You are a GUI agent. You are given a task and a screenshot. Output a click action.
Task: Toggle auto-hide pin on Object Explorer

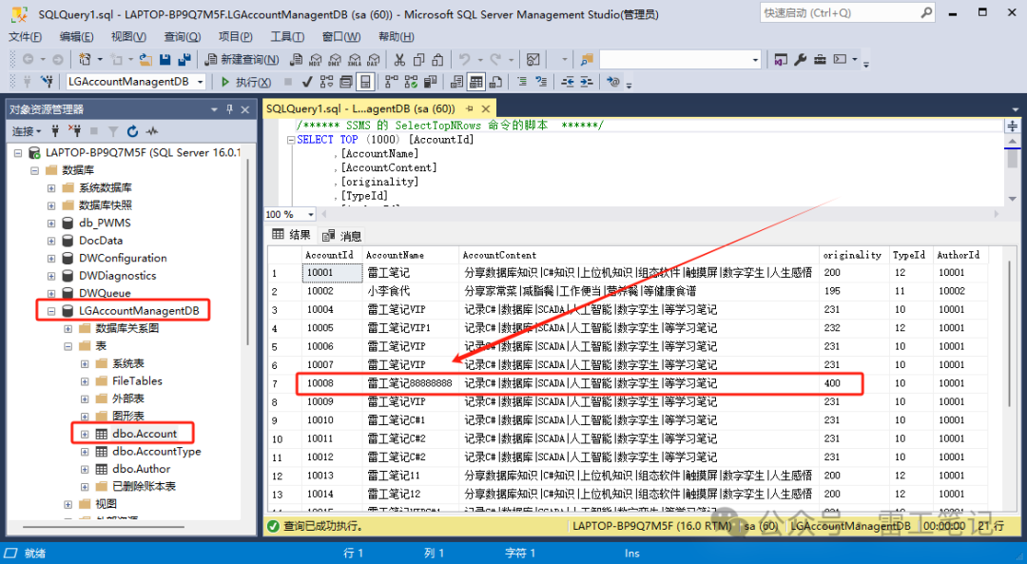tap(229, 109)
